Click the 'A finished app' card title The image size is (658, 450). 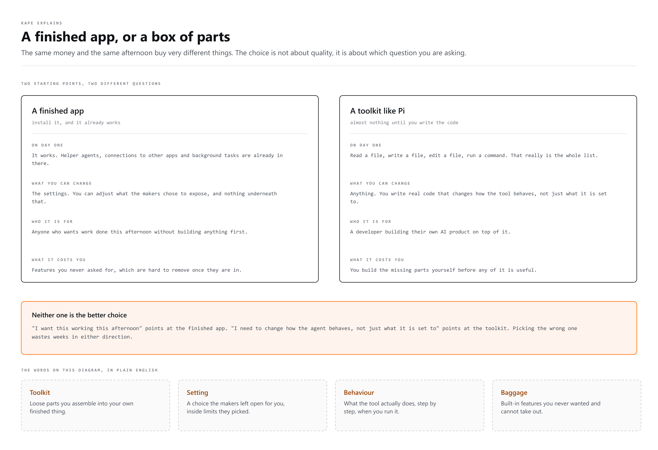[x=58, y=111]
